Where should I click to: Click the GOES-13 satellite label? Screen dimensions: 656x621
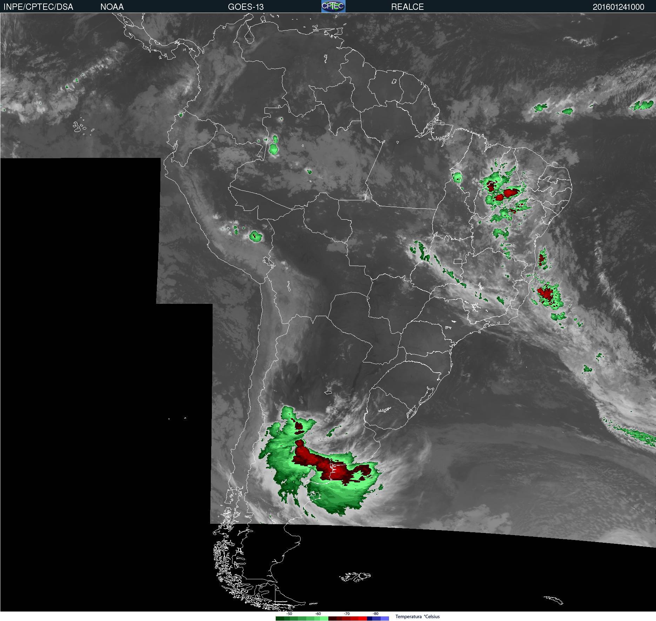(246, 7)
